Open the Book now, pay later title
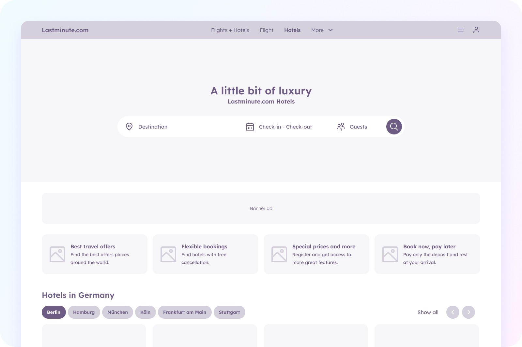The height and width of the screenshot is (347, 522). pyautogui.click(x=429, y=246)
